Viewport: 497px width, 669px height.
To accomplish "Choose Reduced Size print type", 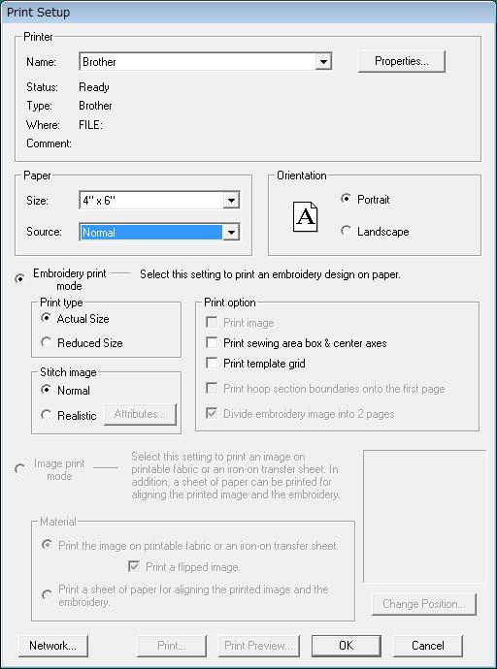I will (x=47, y=342).
